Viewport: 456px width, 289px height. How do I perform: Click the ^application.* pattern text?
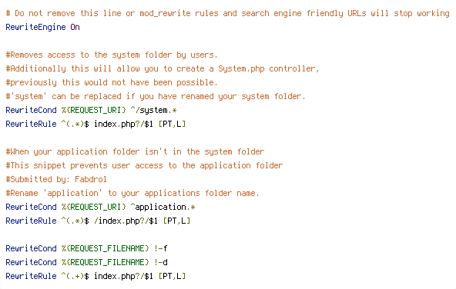pyautogui.click(x=163, y=207)
